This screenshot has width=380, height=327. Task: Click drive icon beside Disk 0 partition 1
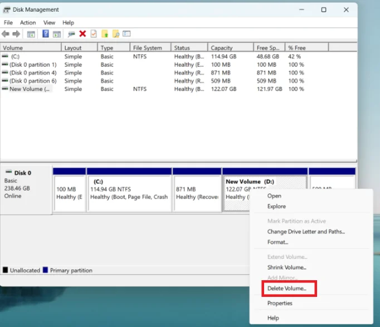pyautogui.click(x=5, y=65)
